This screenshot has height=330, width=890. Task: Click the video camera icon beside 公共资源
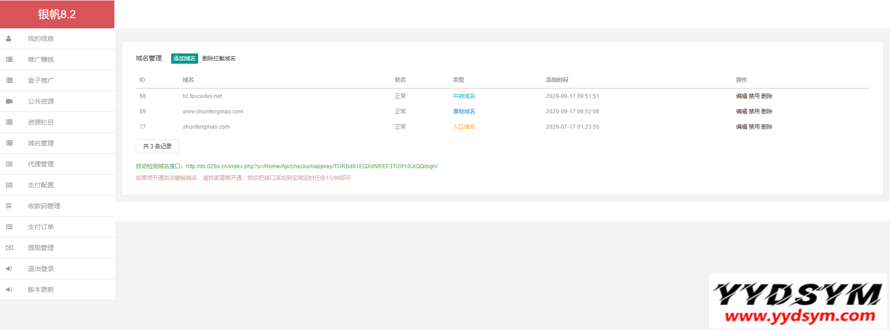point(9,101)
